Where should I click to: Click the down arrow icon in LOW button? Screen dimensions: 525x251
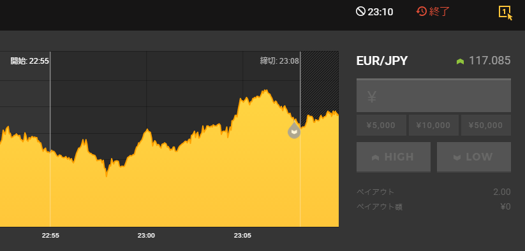click(457, 157)
